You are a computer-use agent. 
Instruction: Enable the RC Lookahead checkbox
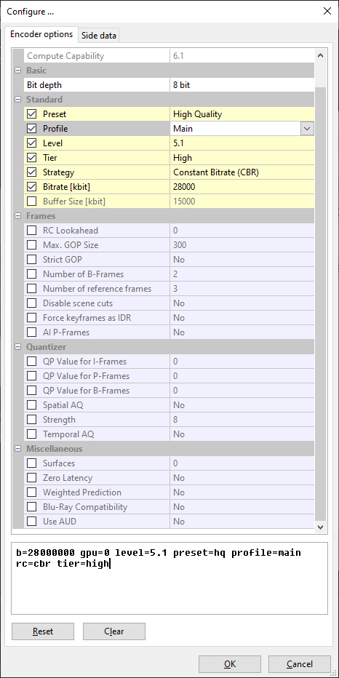pyautogui.click(x=31, y=231)
